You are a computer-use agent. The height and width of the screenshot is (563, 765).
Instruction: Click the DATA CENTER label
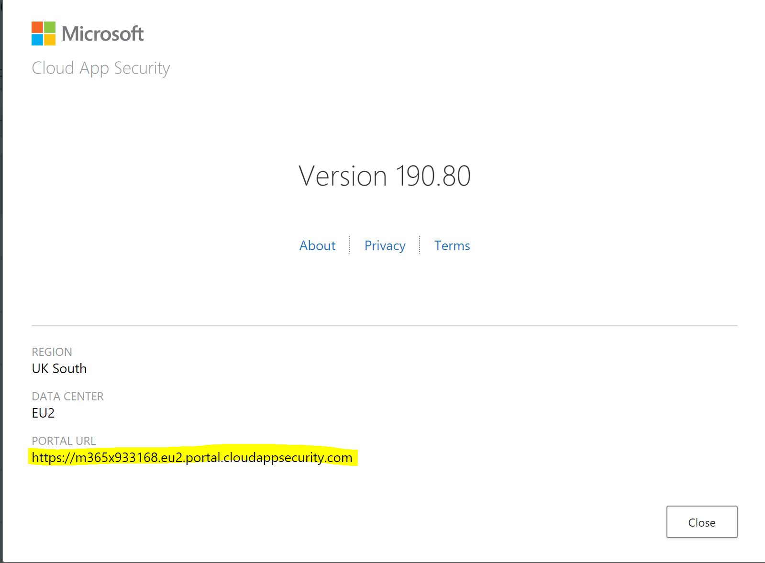pos(68,397)
